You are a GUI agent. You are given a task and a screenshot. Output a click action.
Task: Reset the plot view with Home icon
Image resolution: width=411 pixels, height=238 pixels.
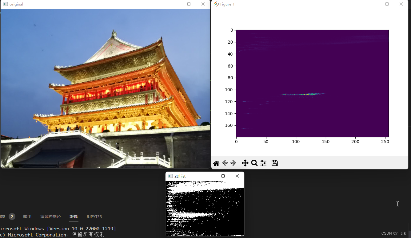click(x=216, y=163)
